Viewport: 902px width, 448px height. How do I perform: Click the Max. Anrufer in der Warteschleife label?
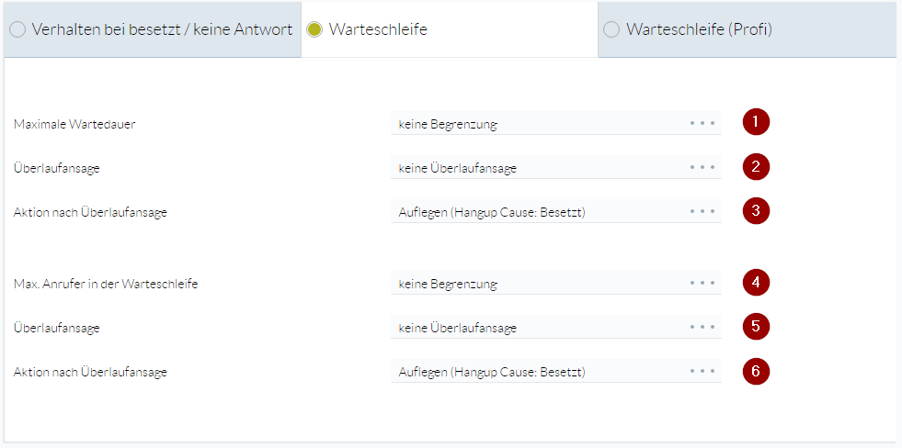point(106,283)
